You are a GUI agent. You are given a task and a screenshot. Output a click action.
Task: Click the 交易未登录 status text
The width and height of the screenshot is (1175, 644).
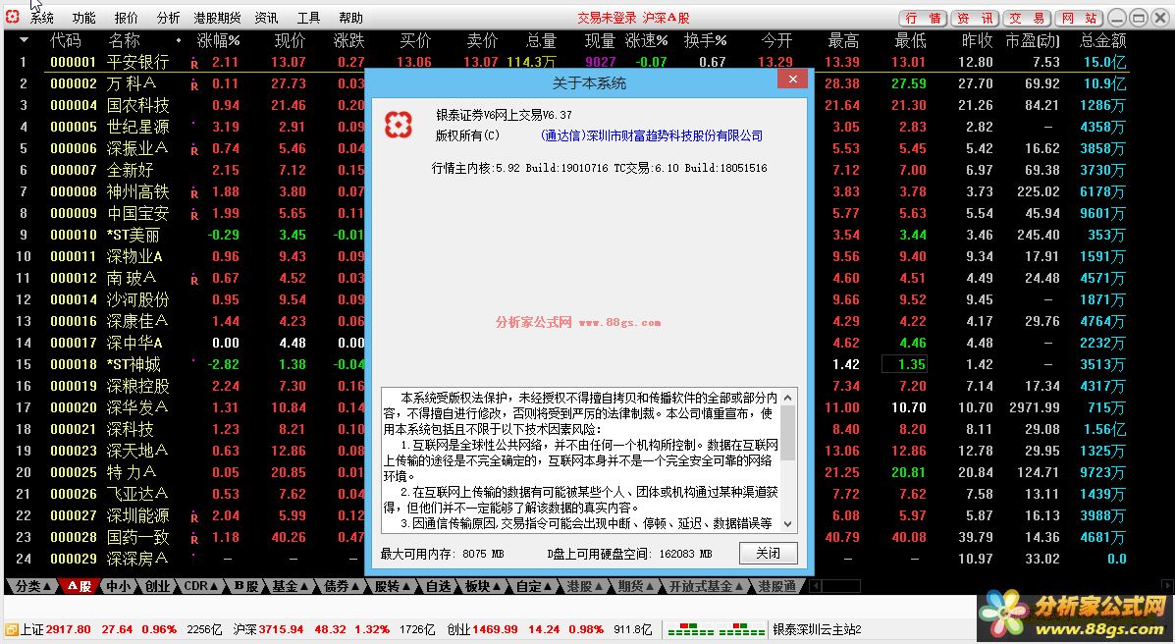click(x=607, y=18)
